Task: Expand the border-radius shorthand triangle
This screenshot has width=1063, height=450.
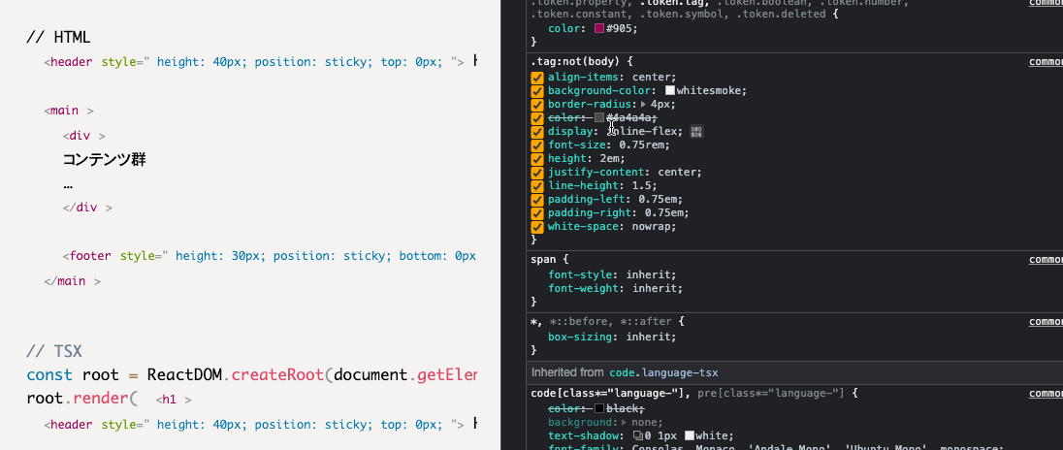Action: (x=643, y=105)
